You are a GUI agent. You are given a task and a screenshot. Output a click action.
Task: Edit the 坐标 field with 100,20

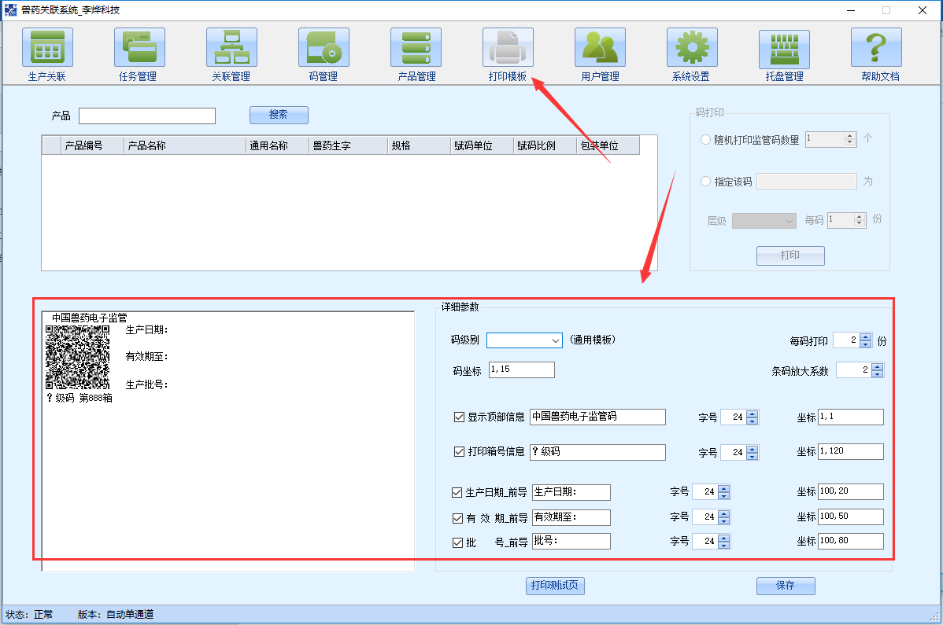pos(851,491)
